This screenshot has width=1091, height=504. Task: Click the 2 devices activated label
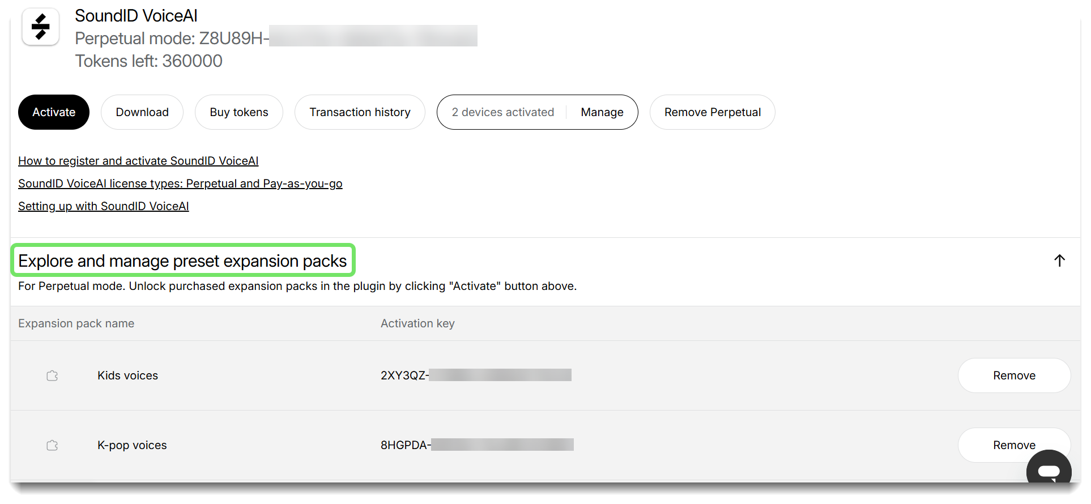point(503,112)
